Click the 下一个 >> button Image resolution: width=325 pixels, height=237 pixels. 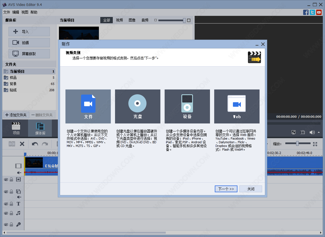[x=226, y=189]
